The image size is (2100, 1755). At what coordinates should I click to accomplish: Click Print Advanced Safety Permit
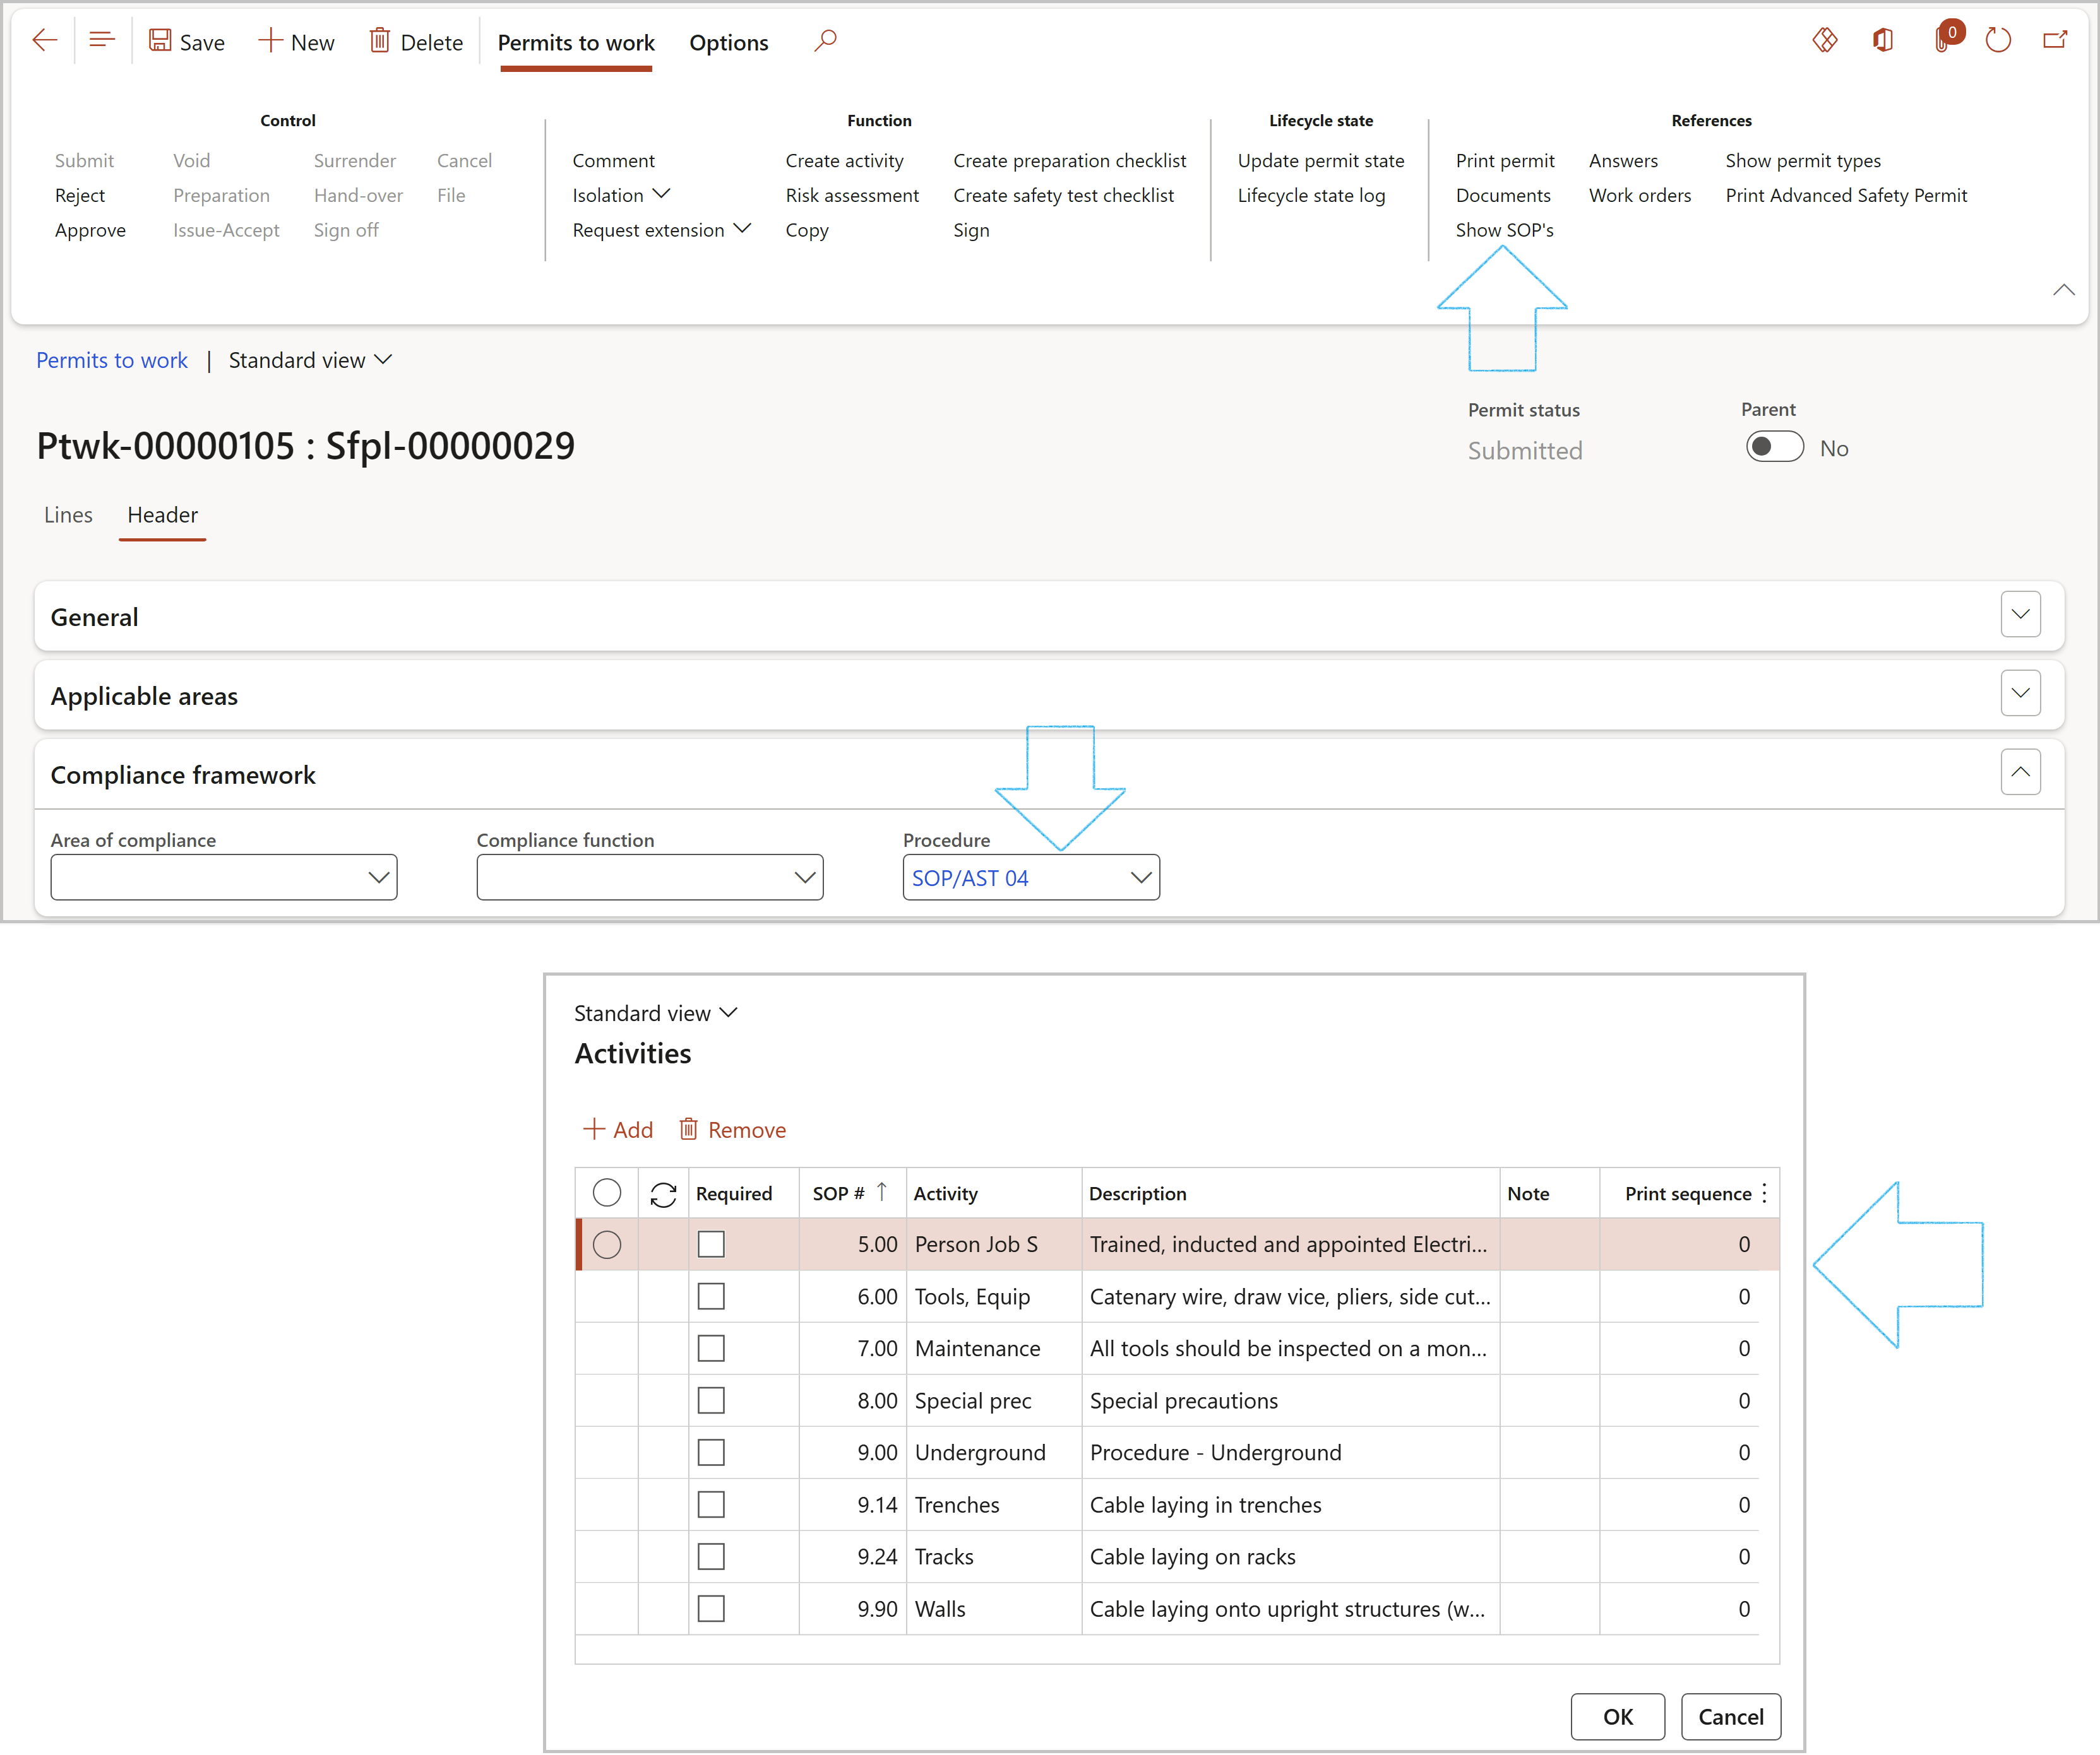click(1846, 196)
